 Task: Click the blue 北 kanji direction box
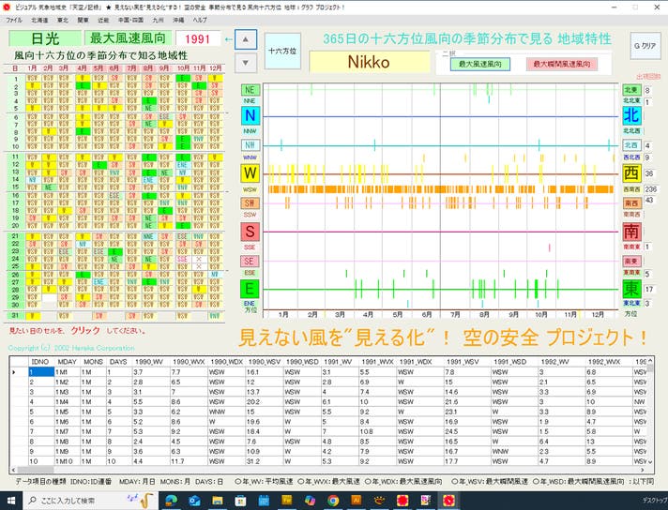coord(631,116)
